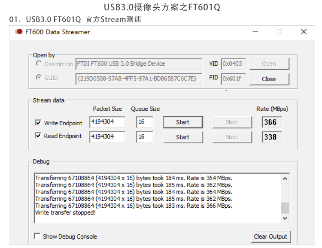
Task: Toggle the Write Endpoint checkbox
Action: click(x=38, y=123)
